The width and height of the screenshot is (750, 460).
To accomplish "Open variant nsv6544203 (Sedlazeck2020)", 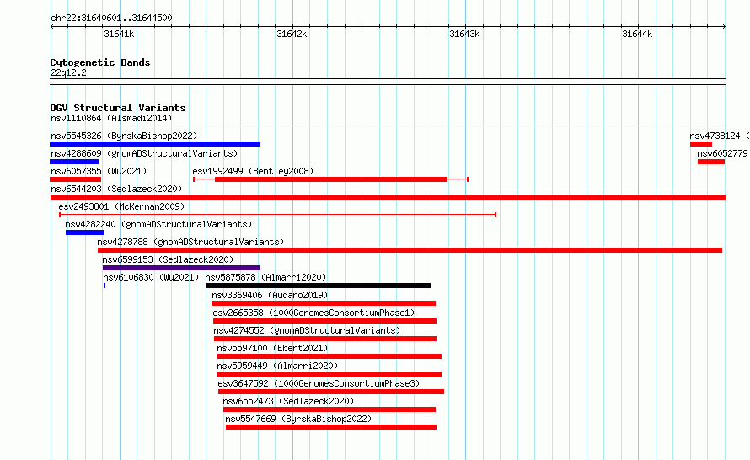I will (116, 189).
